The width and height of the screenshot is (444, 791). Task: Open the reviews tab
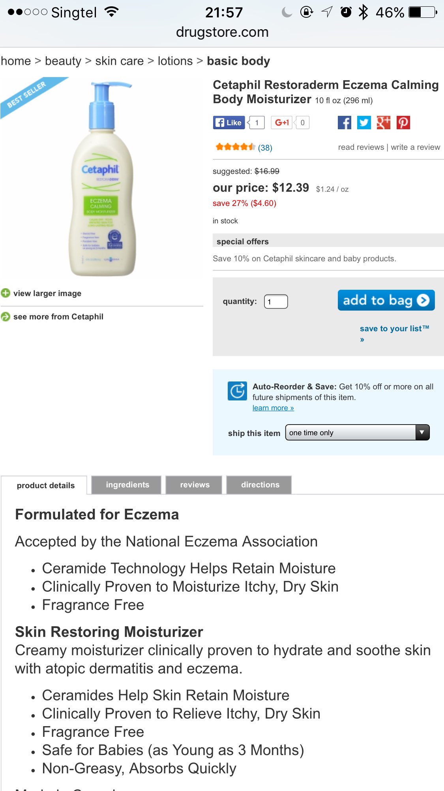195,485
